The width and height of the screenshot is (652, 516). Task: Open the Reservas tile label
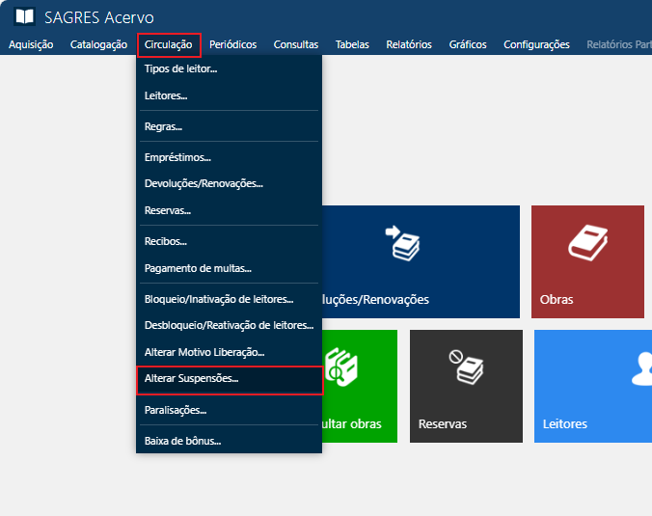tap(443, 423)
